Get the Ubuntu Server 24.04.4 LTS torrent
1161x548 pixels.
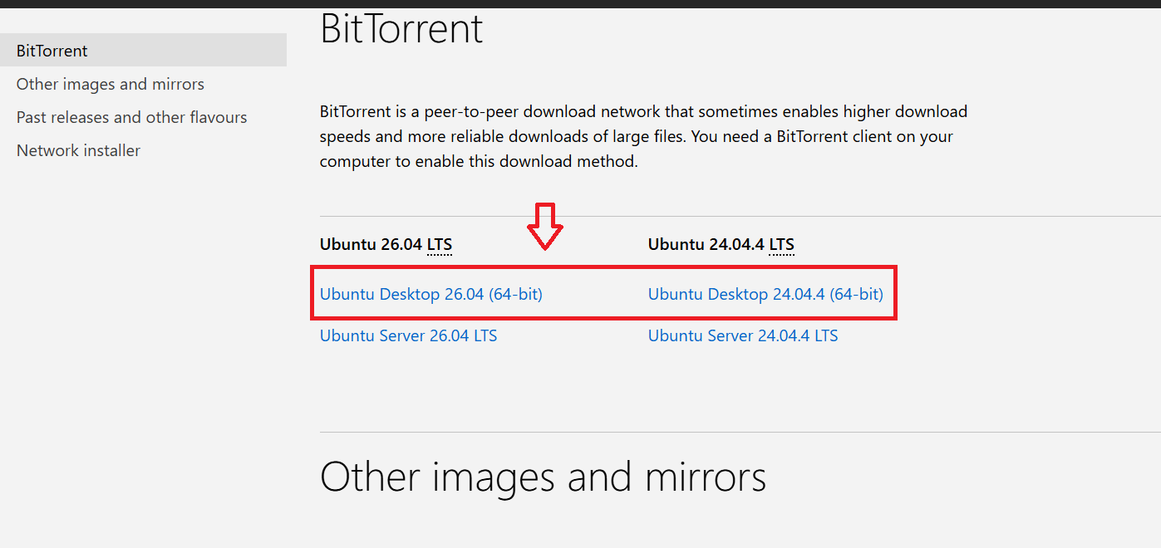(743, 335)
